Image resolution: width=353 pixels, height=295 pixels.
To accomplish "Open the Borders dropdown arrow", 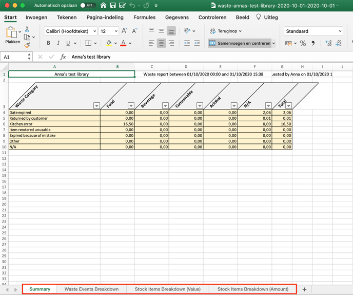I will coord(95,43).
